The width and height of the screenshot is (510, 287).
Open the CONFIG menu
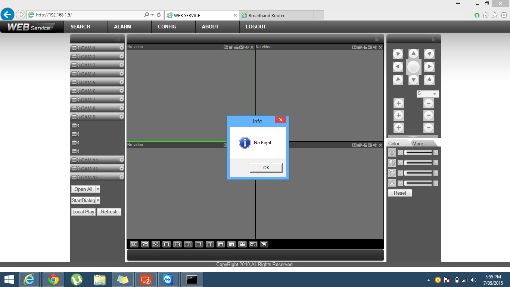[167, 27]
